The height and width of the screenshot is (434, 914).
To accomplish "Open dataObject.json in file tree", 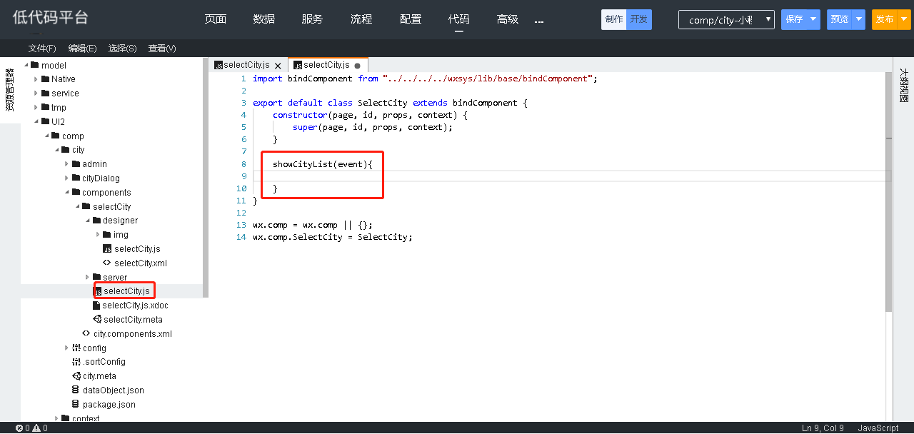I will point(113,390).
